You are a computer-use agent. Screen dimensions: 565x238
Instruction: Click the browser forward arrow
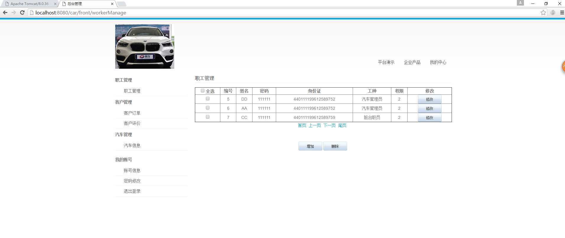point(14,12)
